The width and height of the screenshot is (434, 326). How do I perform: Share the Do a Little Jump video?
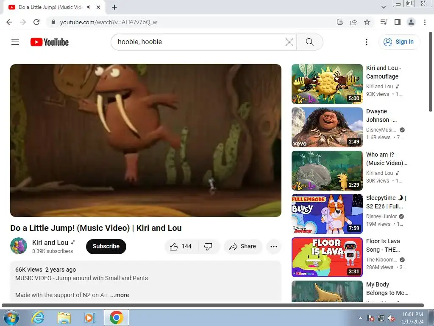243,247
